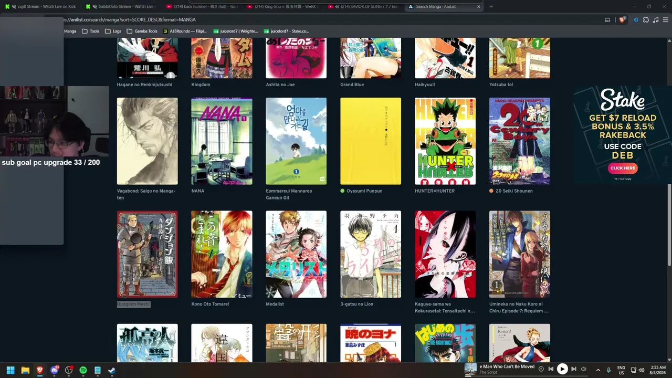
Task: Go back to the previous track
Action: coord(551,369)
